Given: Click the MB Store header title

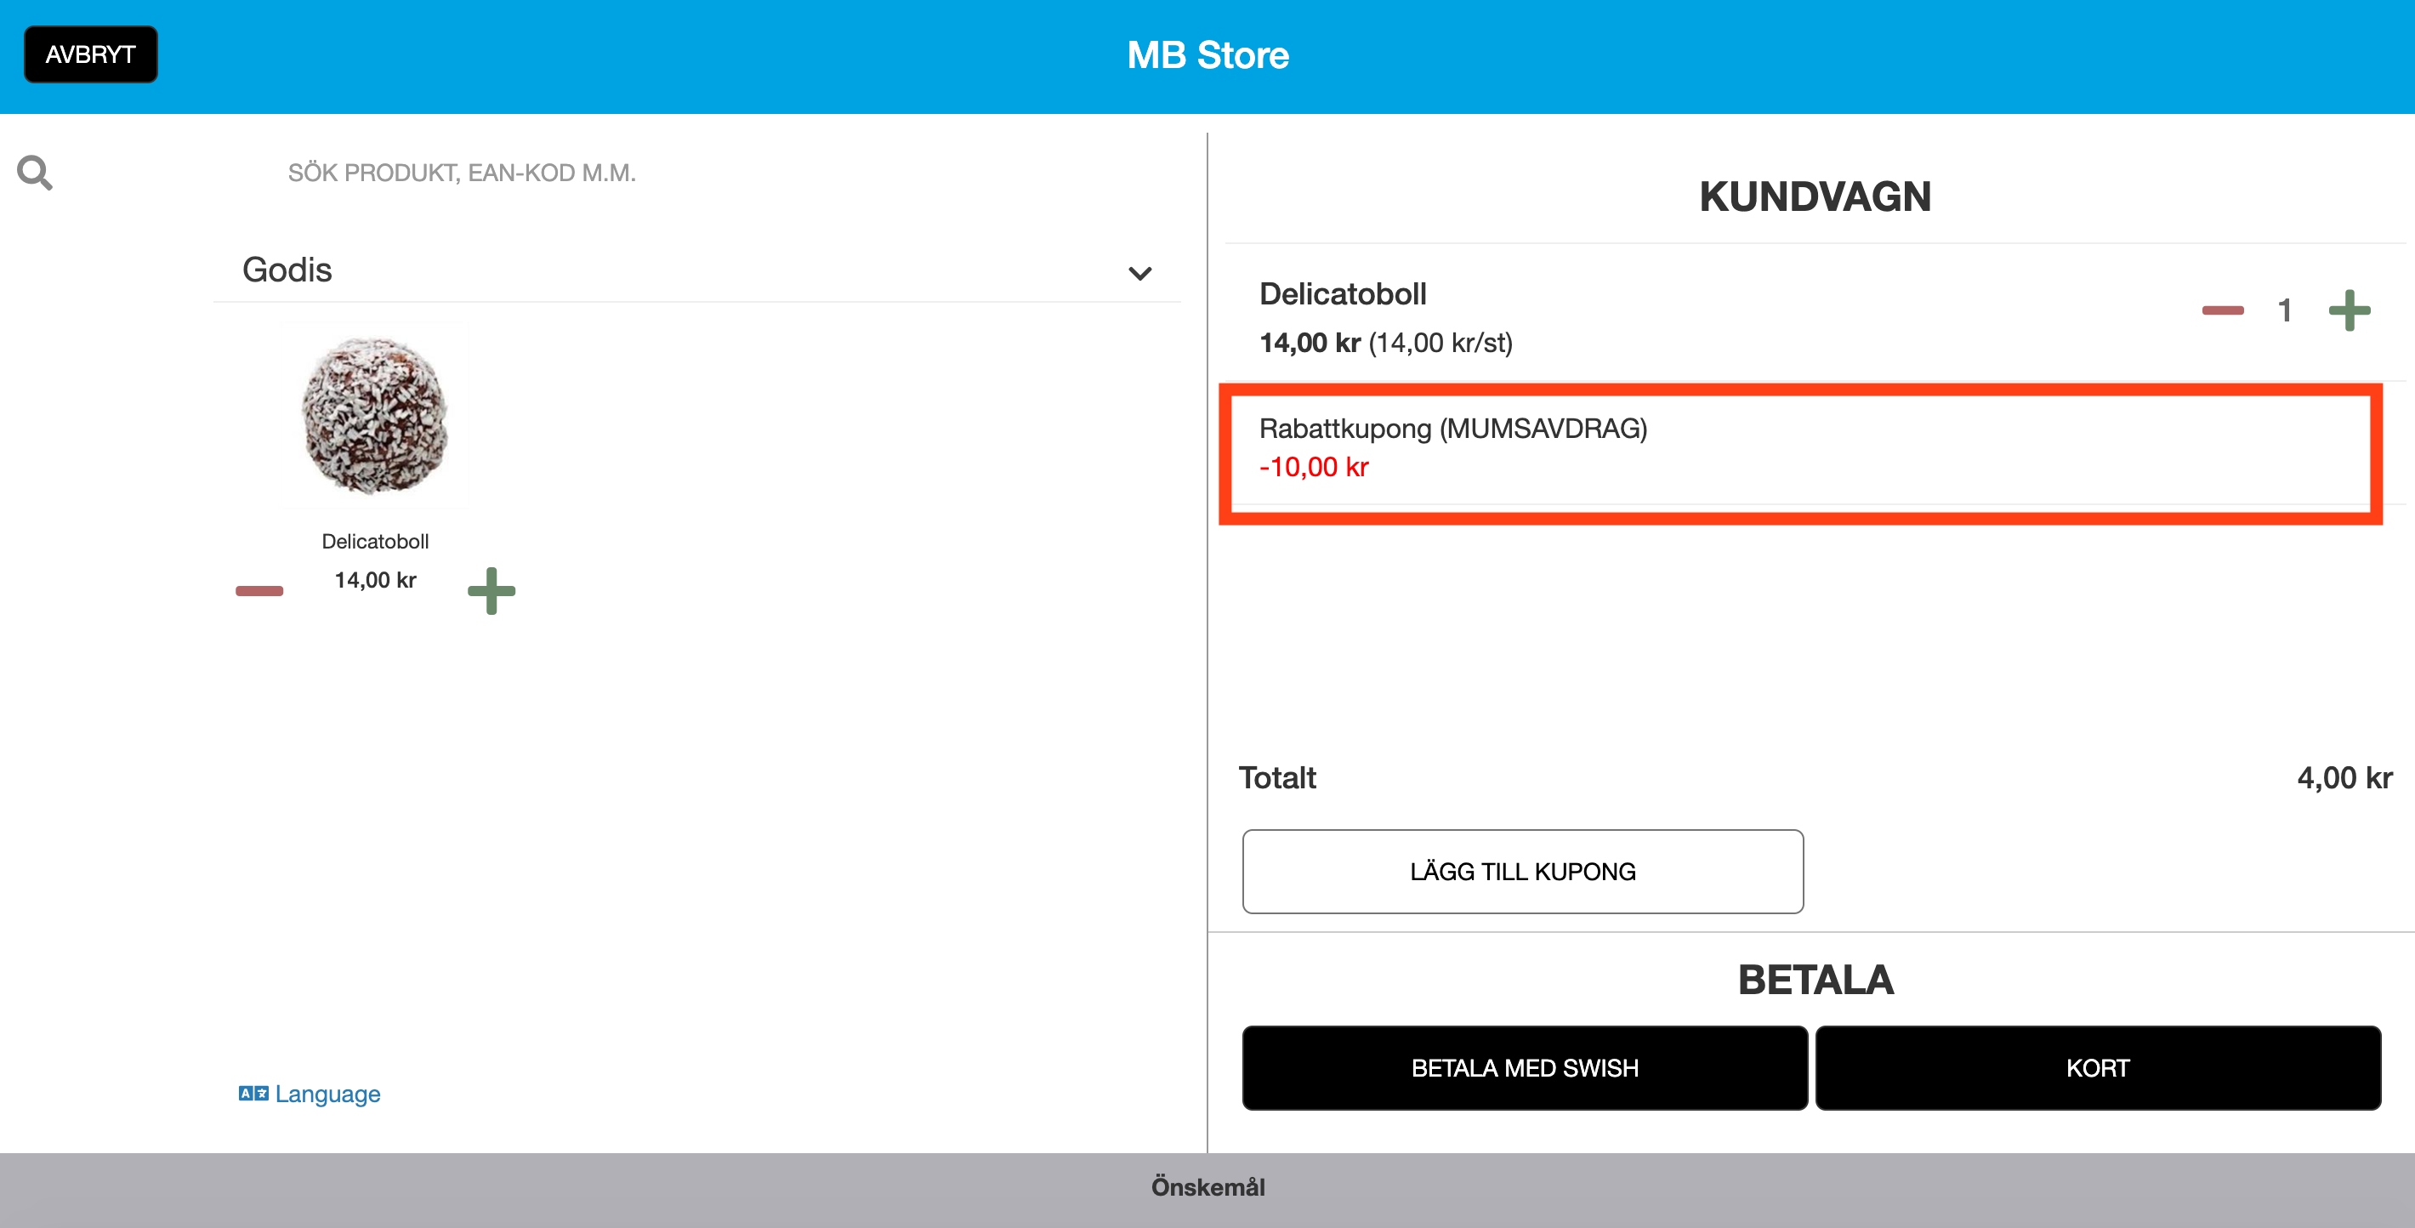Looking at the screenshot, I should (1207, 55).
